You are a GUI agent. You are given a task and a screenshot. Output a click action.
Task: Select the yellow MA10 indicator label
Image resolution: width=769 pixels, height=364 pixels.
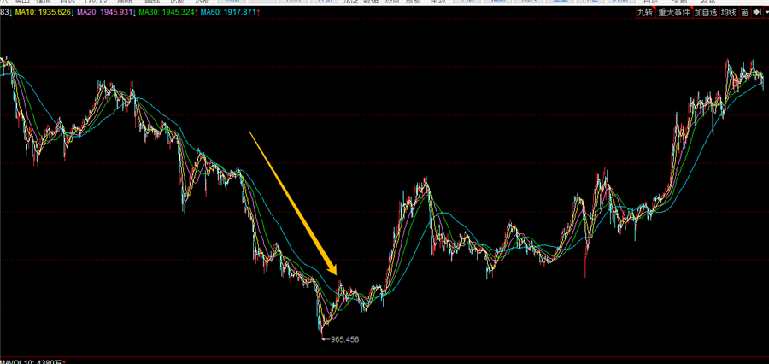[x=39, y=15]
